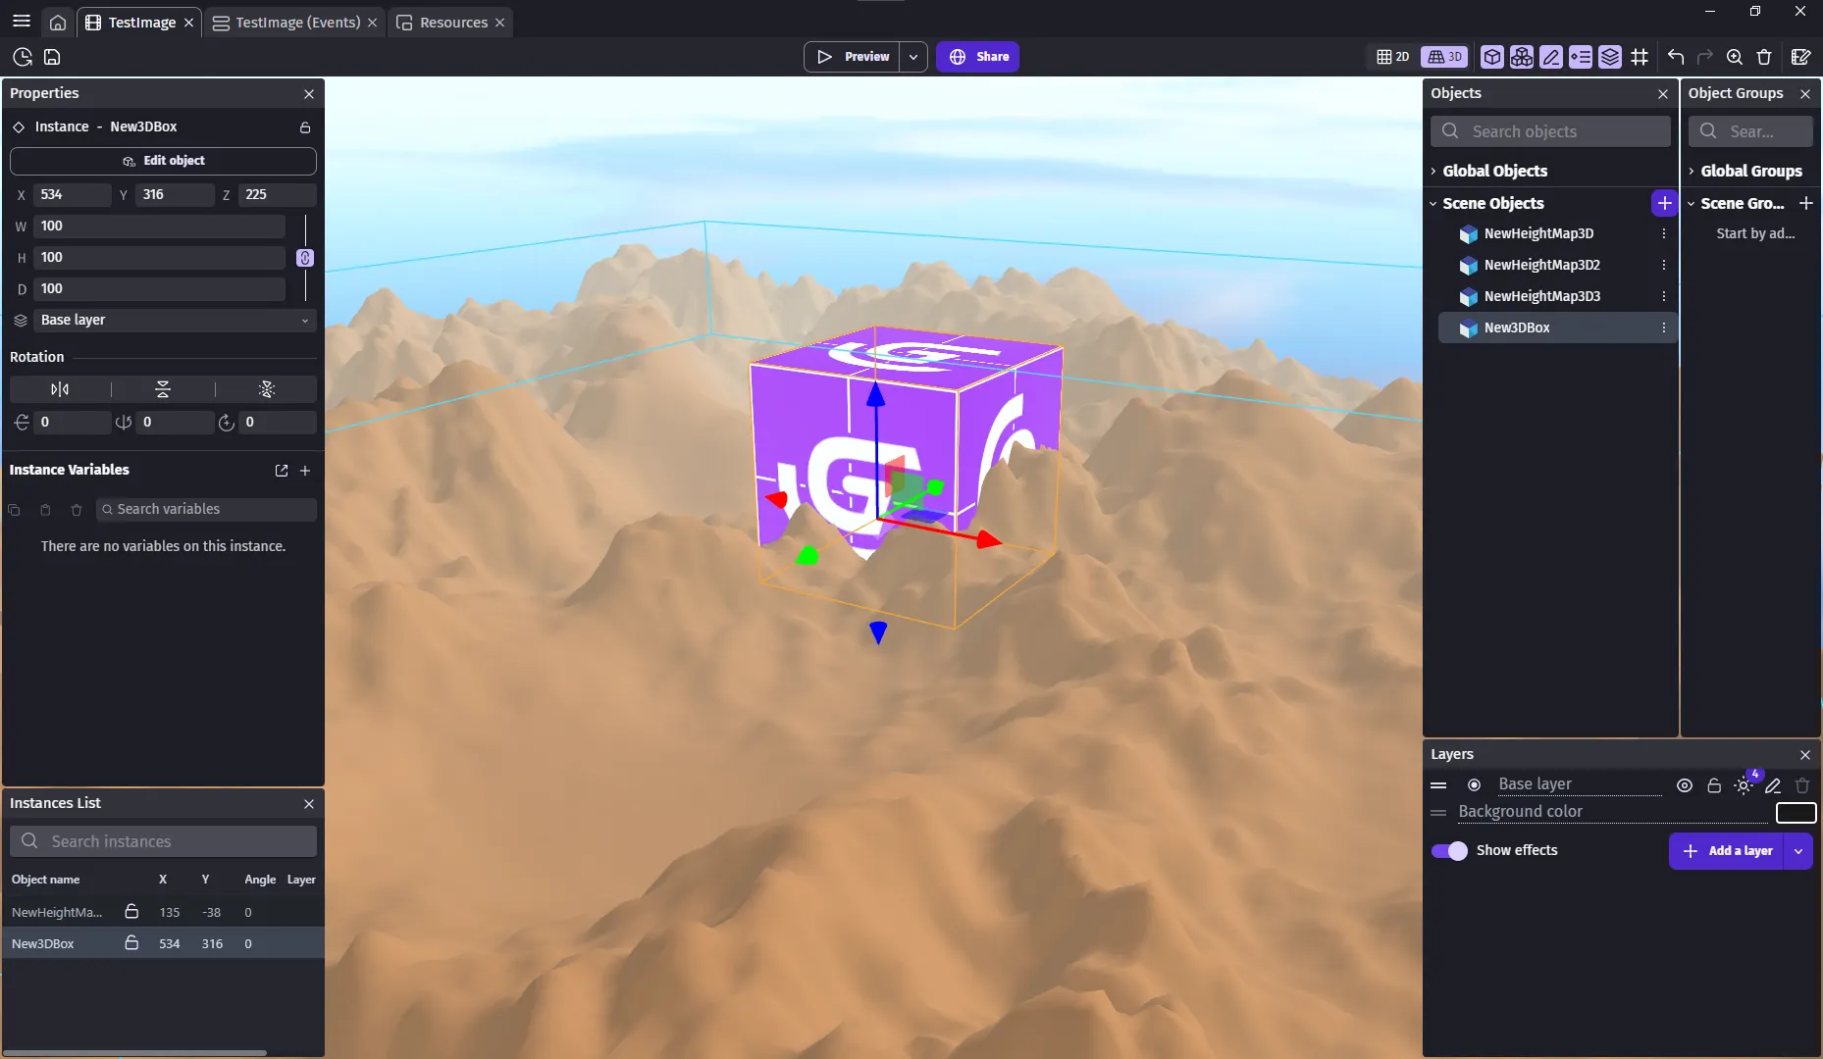Delete selected instance with toolbar trash icon

(1764, 57)
